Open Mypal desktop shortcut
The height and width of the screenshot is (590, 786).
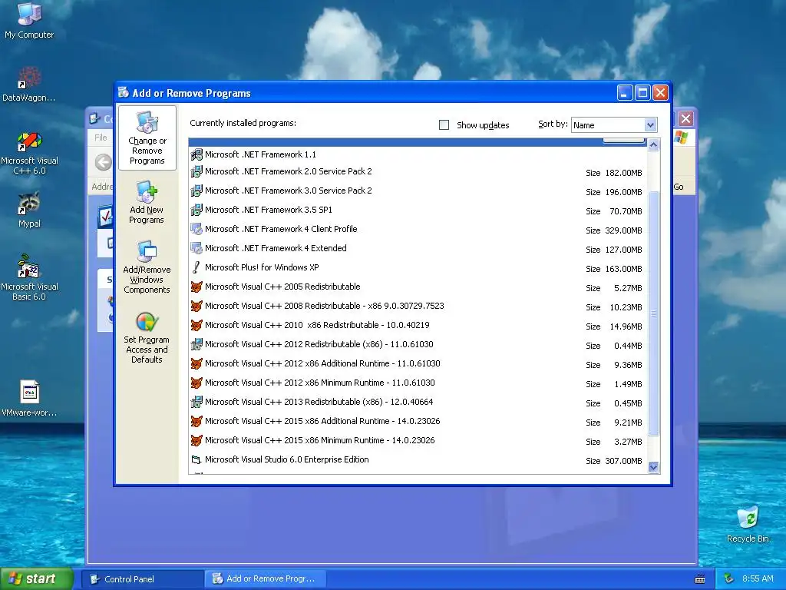29,210
